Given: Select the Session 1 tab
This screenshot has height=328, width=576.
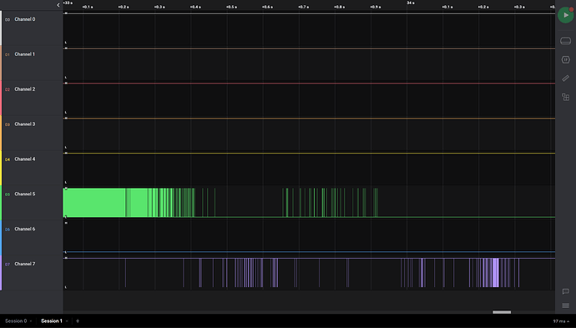Looking at the screenshot, I should point(52,321).
